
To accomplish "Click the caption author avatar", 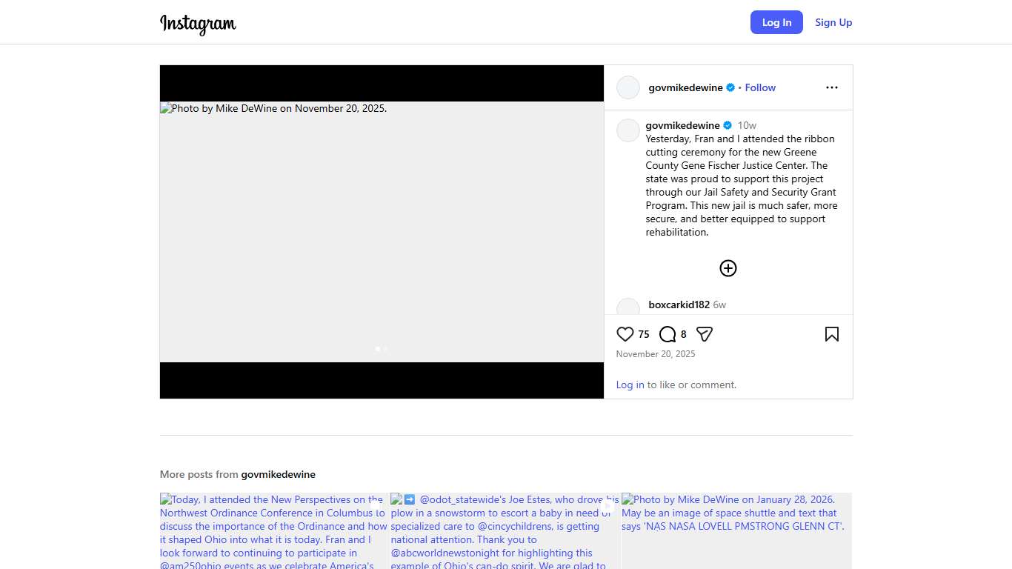I will pyautogui.click(x=627, y=130).
